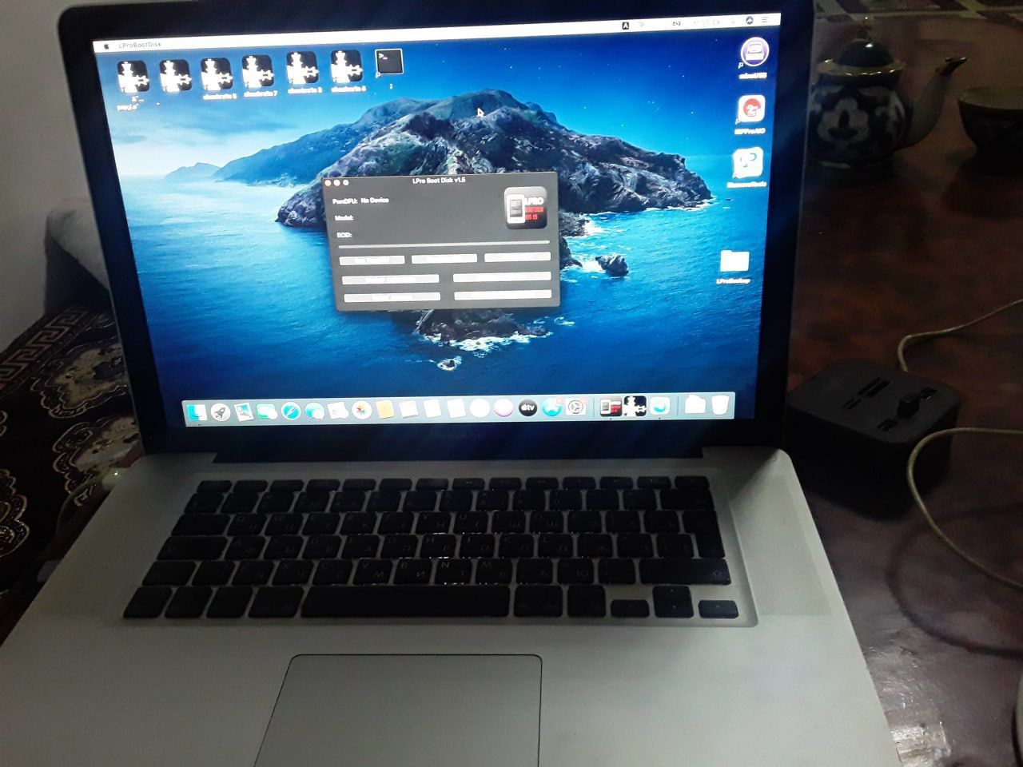Click the user avatar in the menu bar

tap(750, 20)
